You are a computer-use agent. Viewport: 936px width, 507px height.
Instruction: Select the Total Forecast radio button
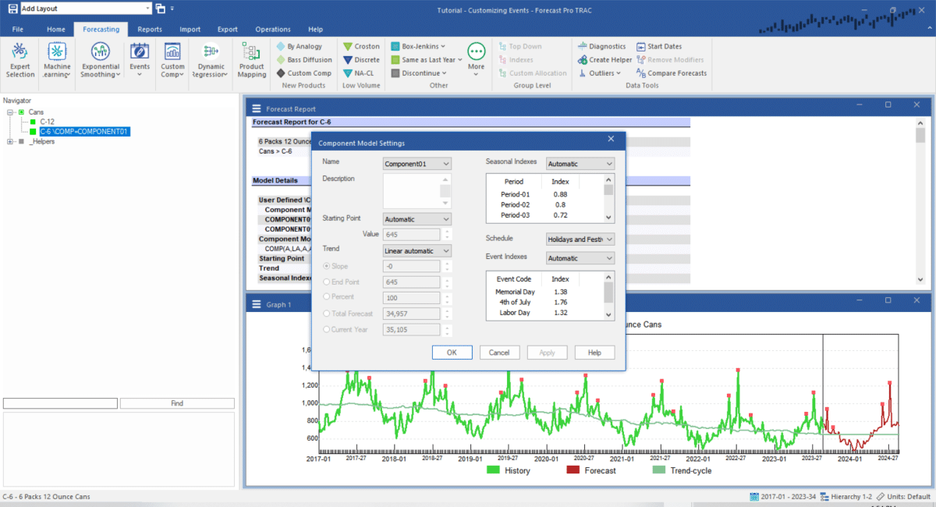click(327, 314)
